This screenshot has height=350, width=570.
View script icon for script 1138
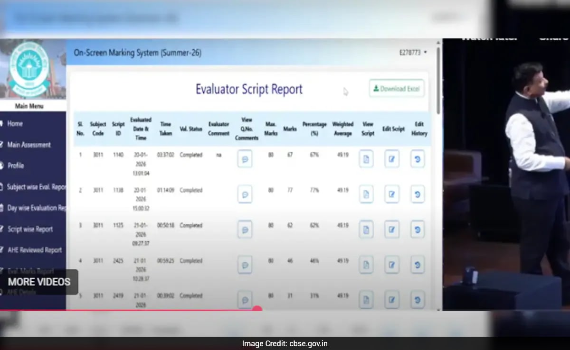tap(366, 194)
